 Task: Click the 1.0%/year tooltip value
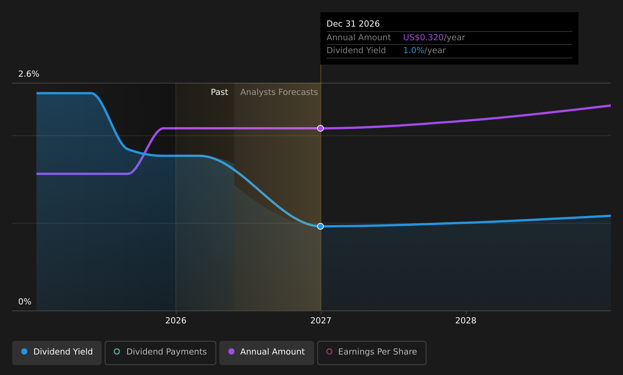click(424, 50)
